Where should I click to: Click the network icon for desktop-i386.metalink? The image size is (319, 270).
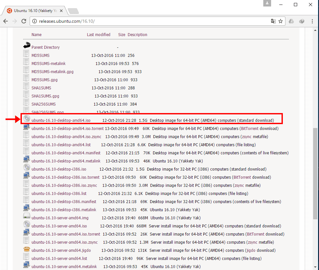27,208
